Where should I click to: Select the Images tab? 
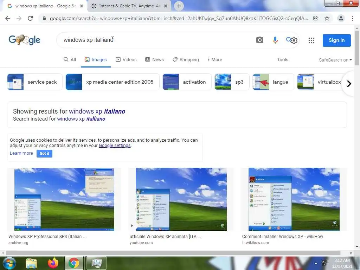click(x=96, y=60)
